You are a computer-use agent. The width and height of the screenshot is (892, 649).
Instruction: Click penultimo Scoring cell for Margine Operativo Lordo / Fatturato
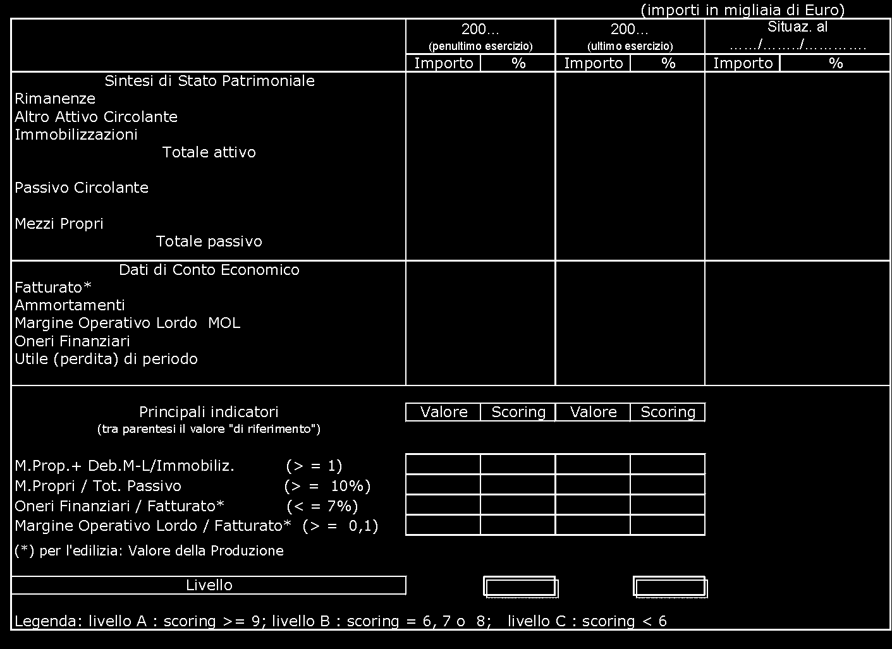[518, 525]
